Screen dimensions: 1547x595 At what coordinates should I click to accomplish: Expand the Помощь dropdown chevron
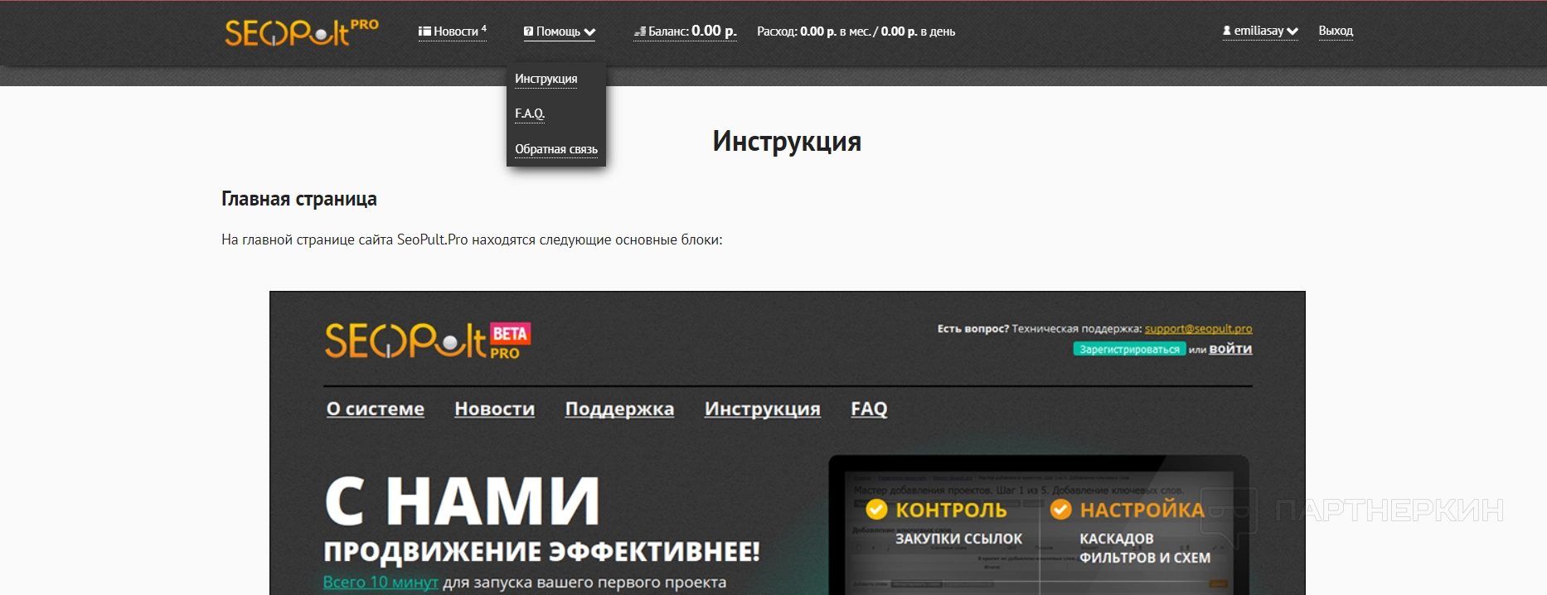[x=589, y=32]
